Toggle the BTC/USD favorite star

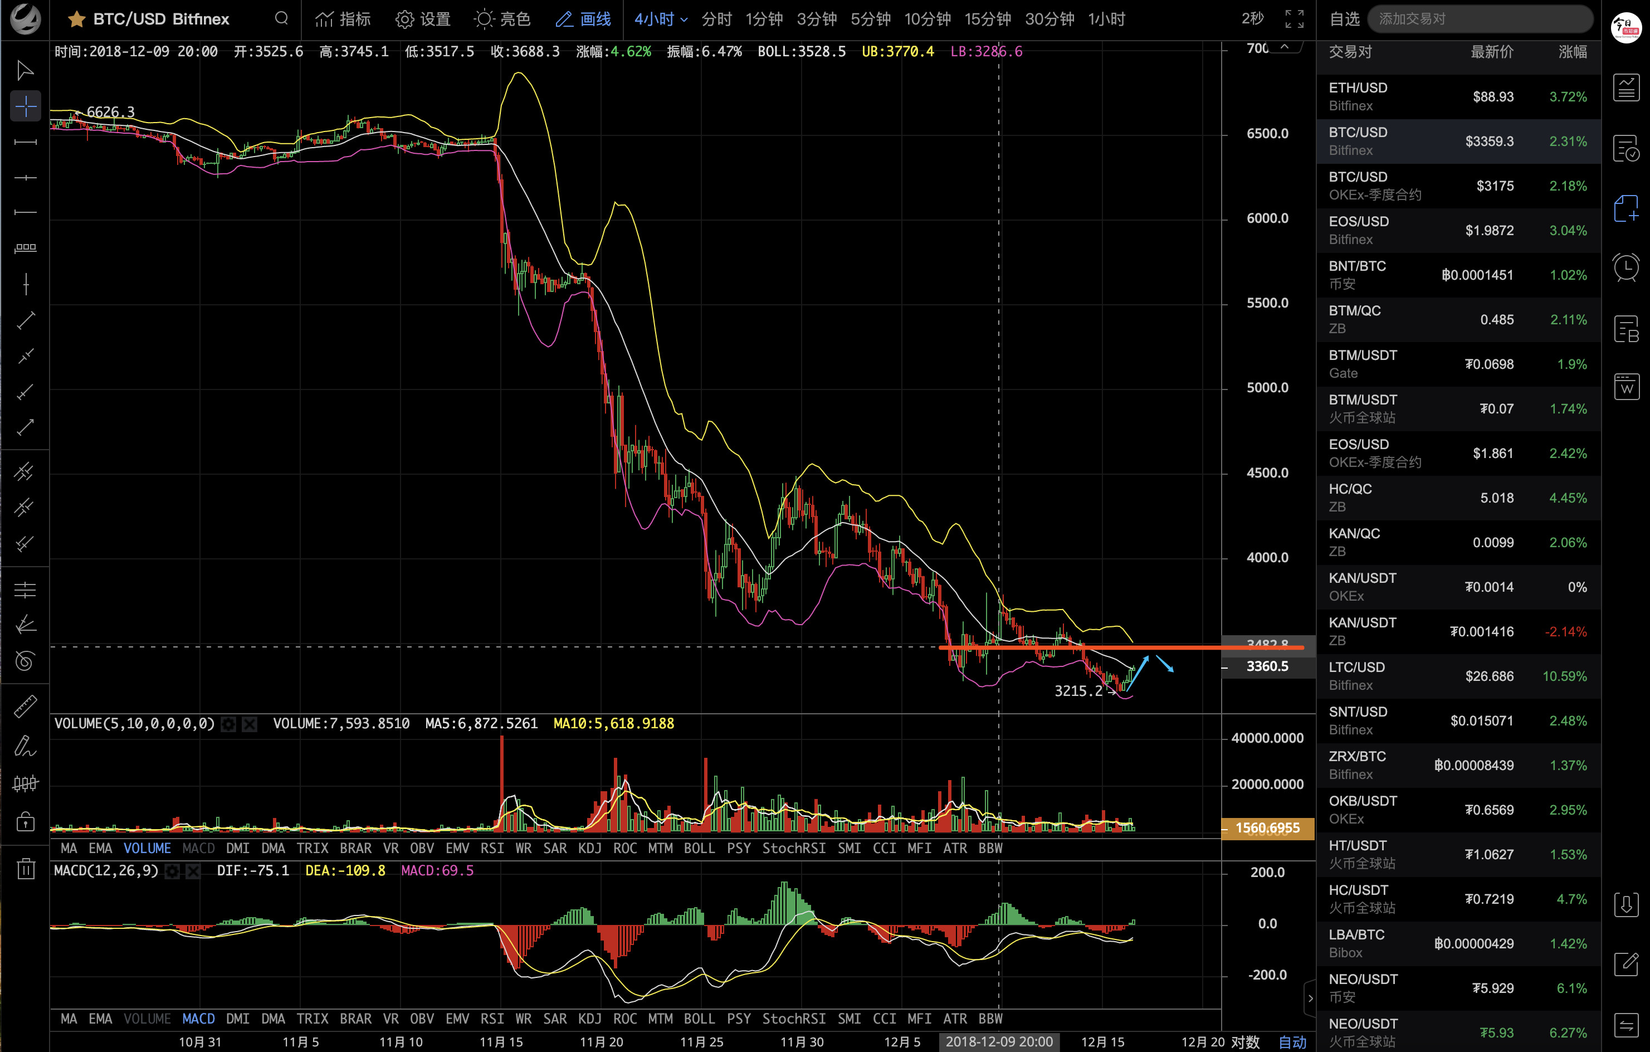pyautogui.click(x=76, y=19)
